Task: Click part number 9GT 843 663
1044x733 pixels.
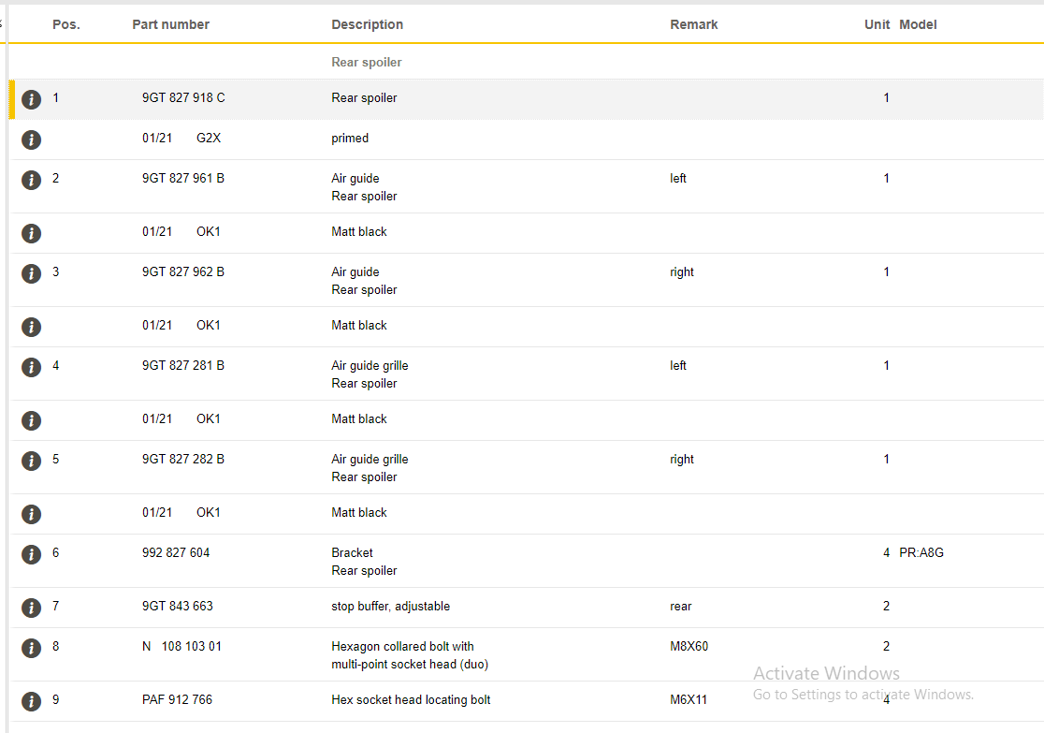Action: point(178,606)
